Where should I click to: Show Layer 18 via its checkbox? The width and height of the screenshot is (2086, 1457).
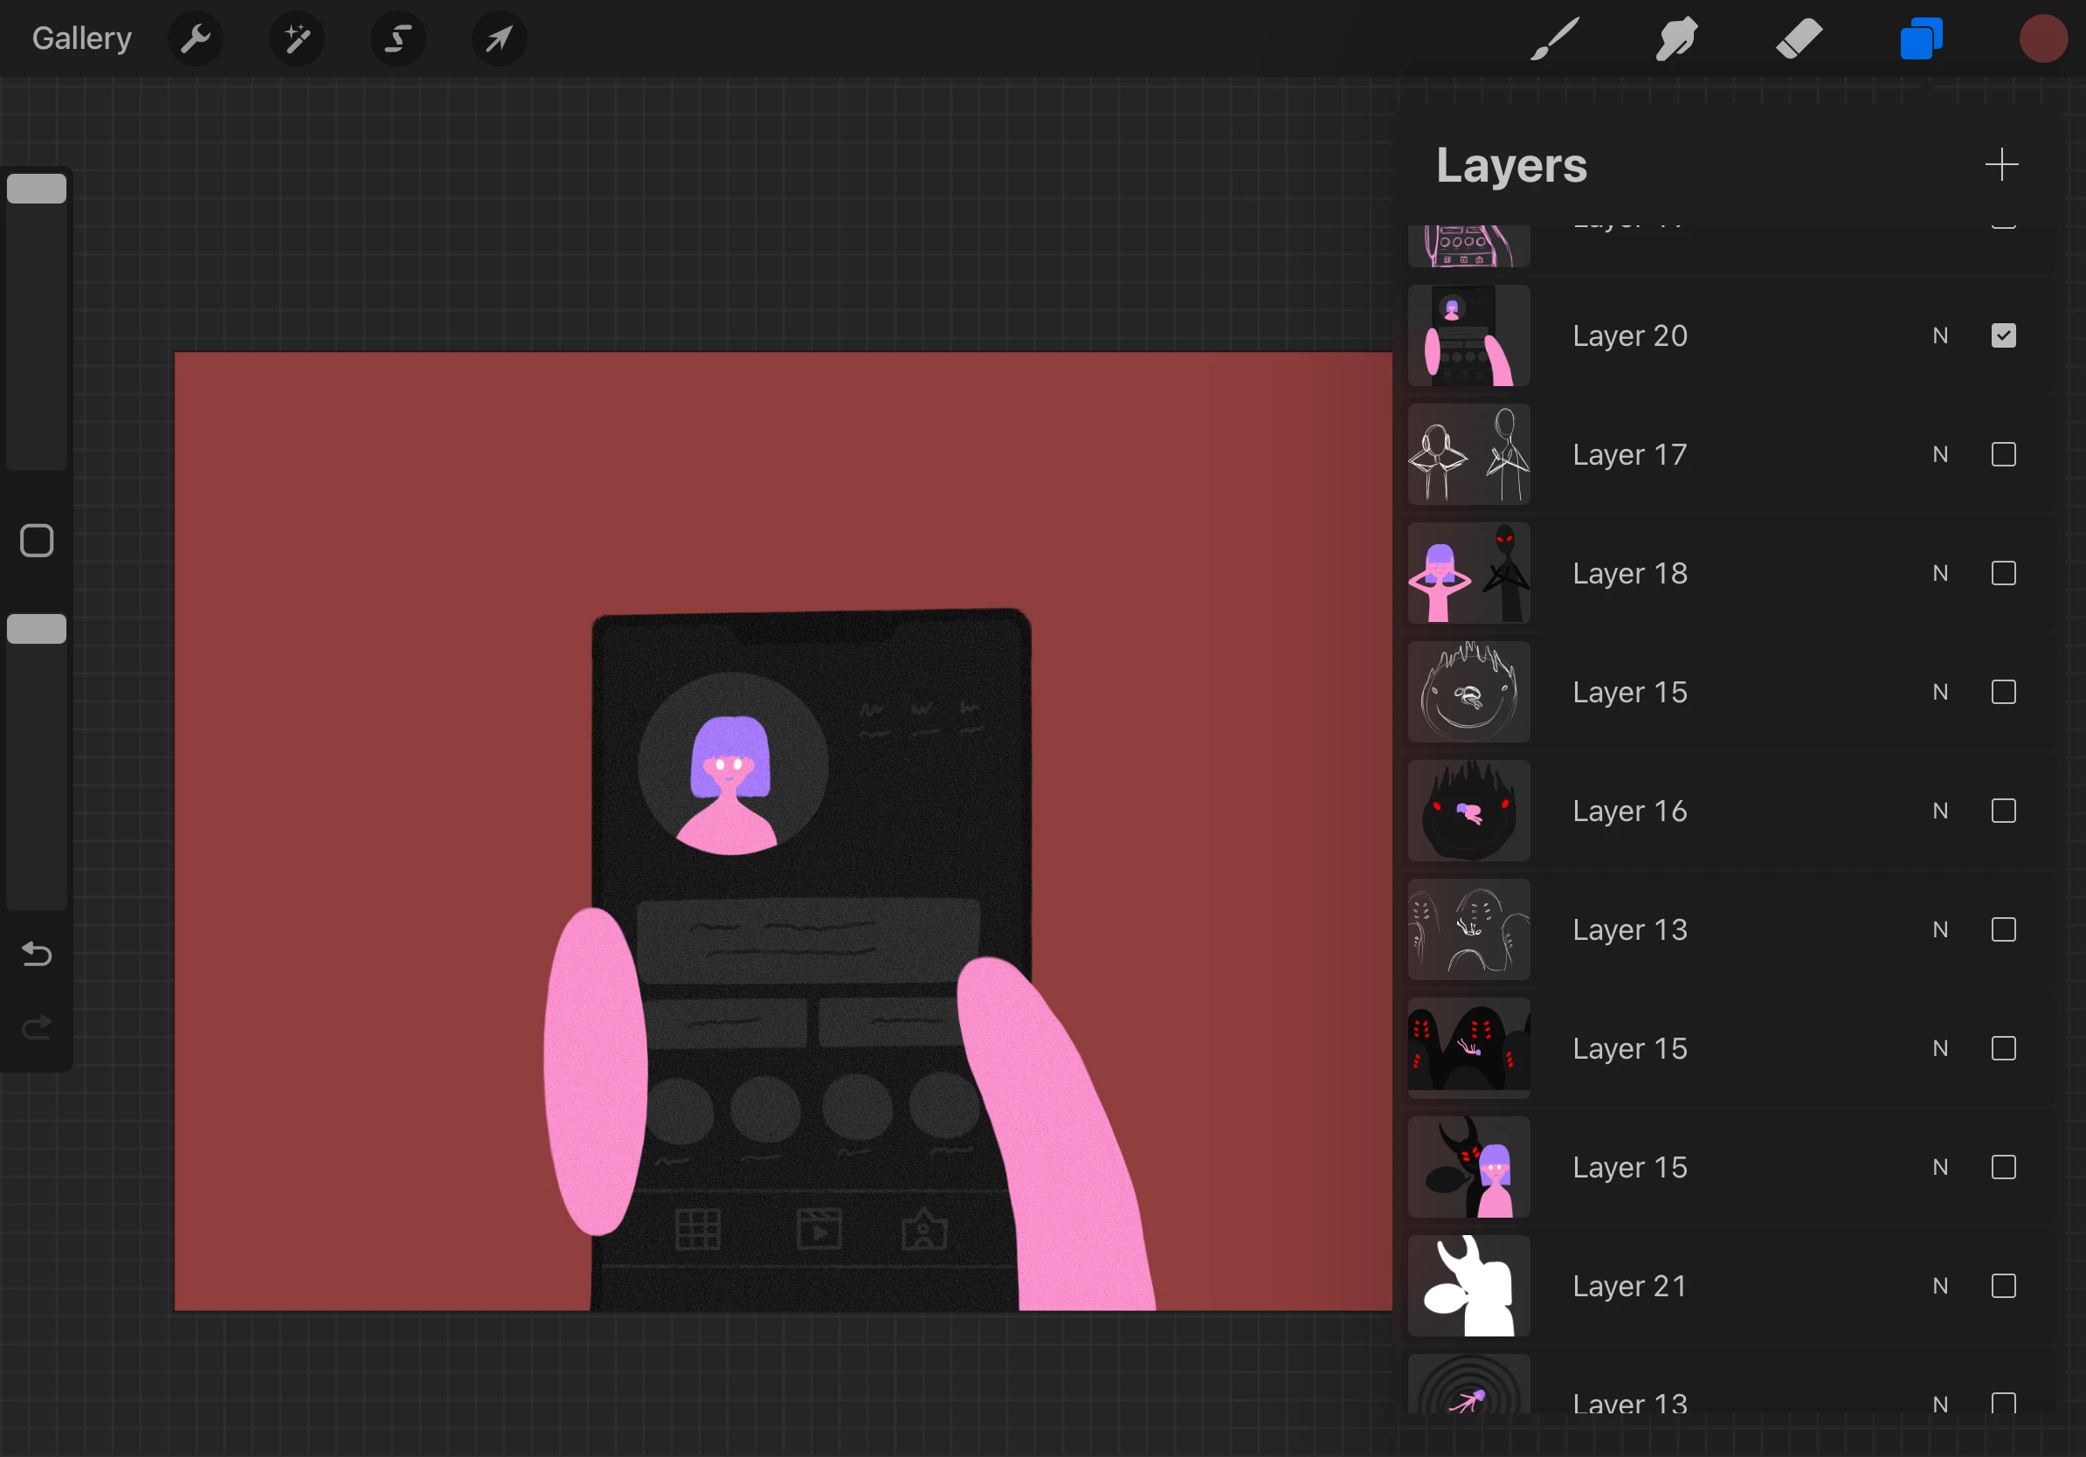2003,573
